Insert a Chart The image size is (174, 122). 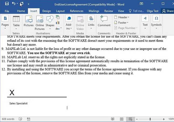tap(58, 23)
